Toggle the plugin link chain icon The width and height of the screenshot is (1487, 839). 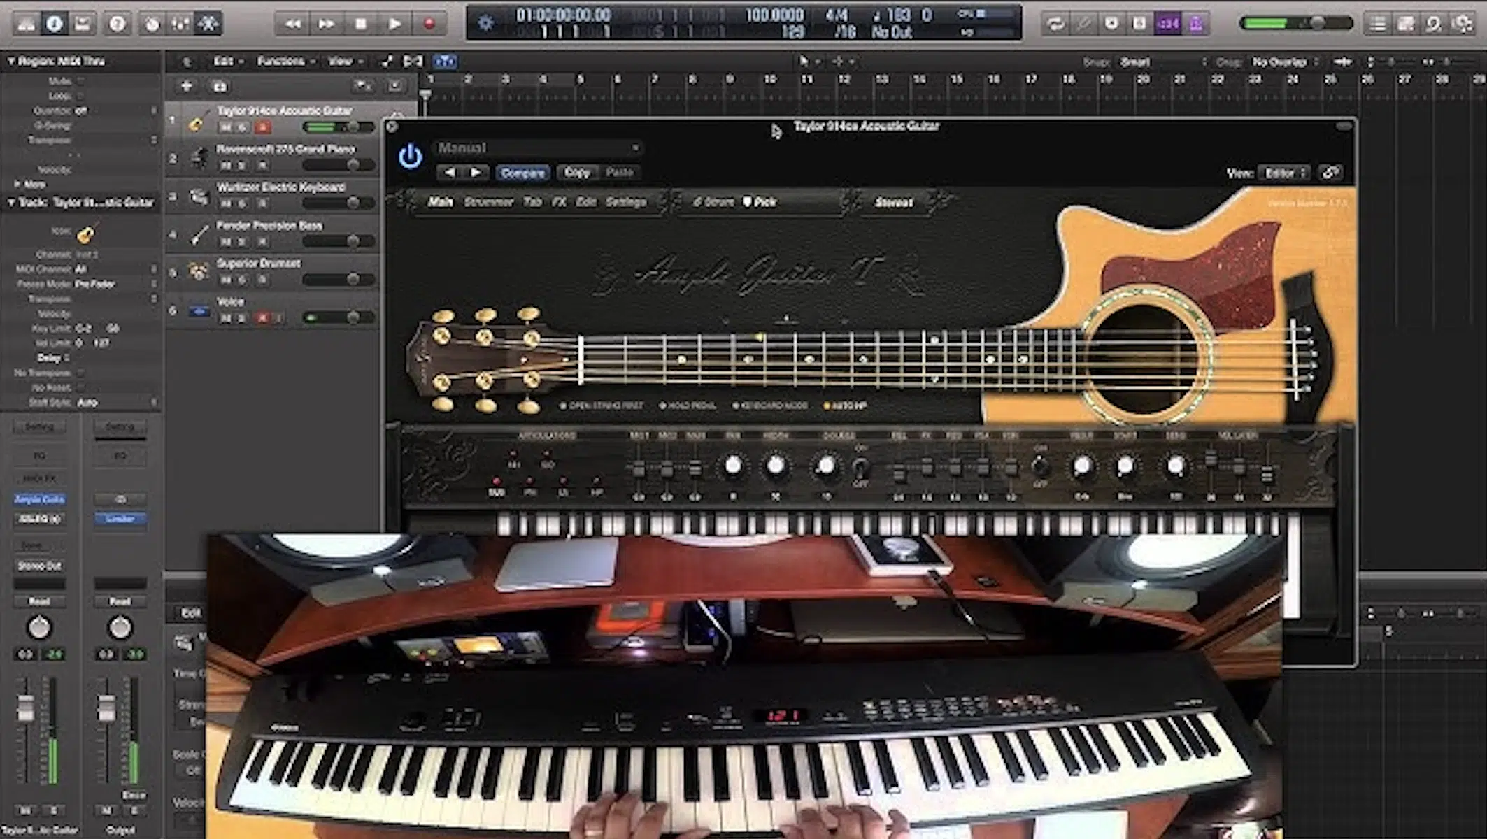(1330, 173)
